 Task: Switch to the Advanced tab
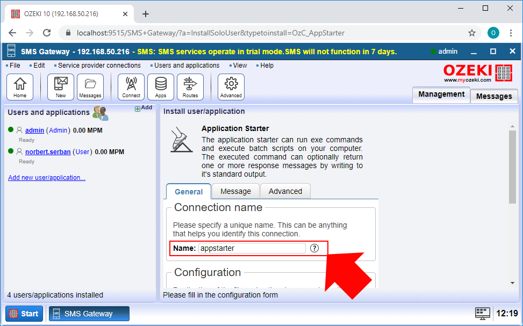285,191
